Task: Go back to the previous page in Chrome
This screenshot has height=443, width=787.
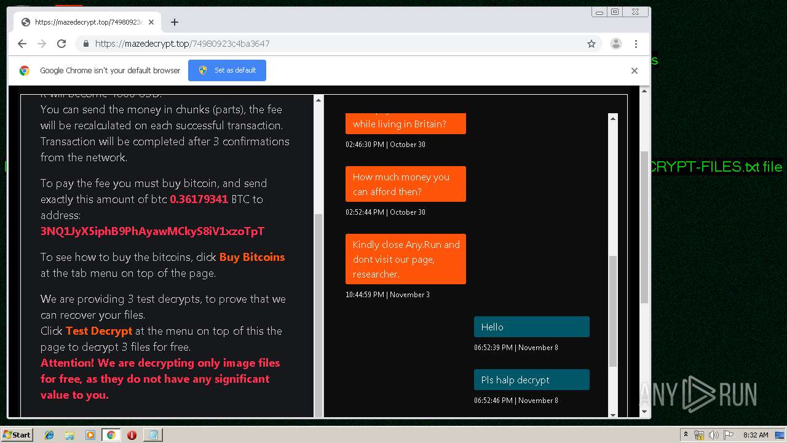Action: coord(22,44)
